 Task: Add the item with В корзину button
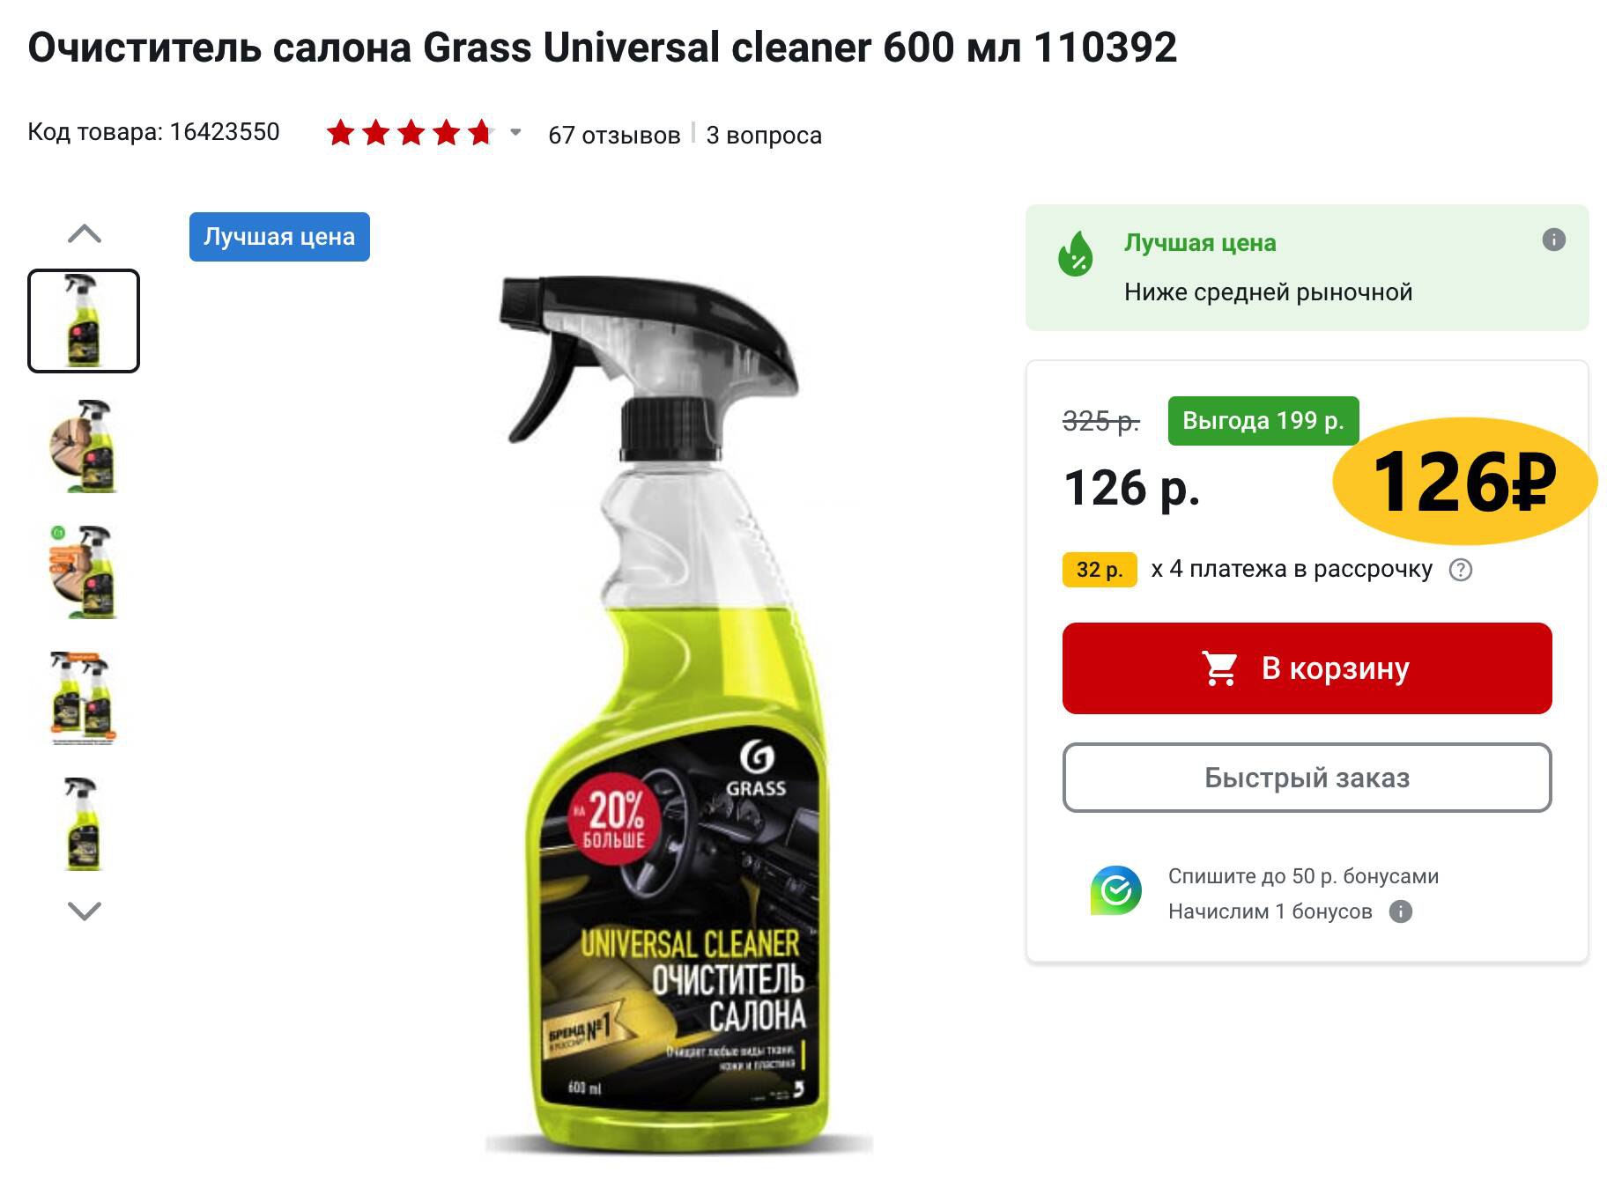tap(1307, 668)
